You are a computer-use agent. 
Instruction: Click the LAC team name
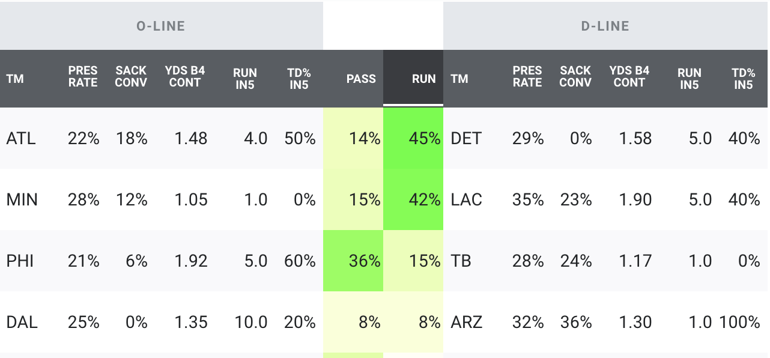[467, 200]
